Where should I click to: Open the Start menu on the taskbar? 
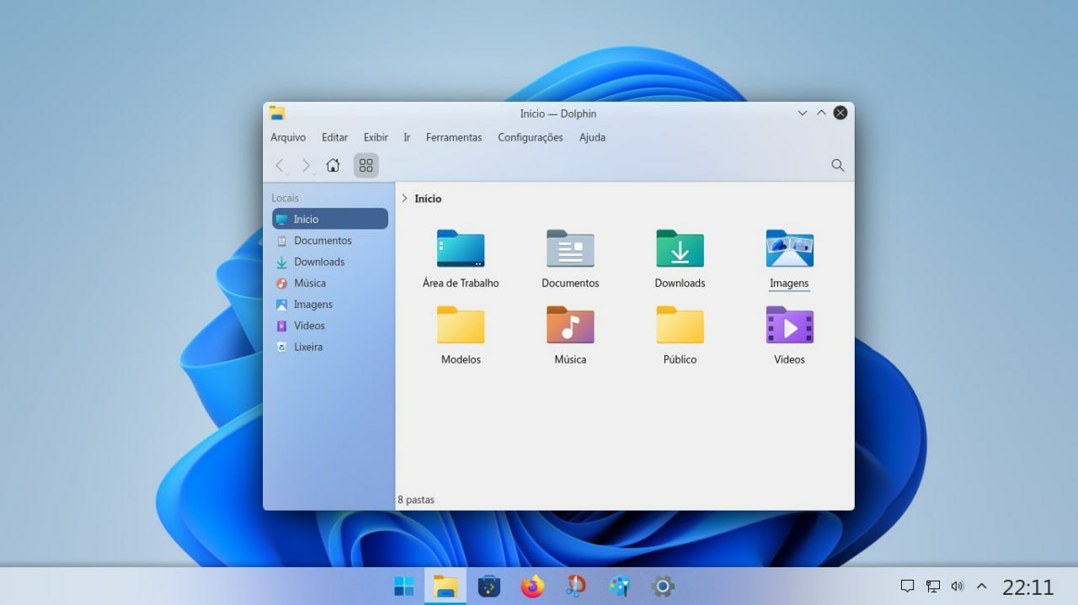pyautogui.click(x=404, y=586)
